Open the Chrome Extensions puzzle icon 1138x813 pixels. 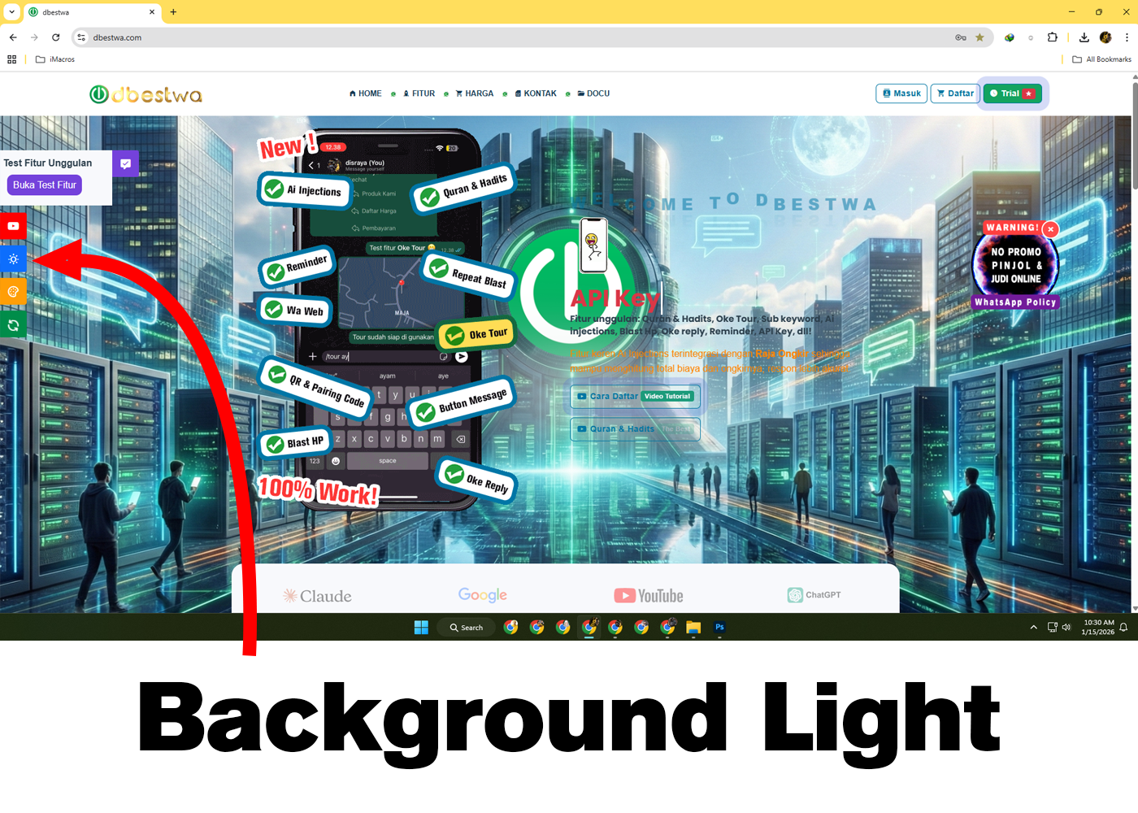pyautogui.click(x=1053, y=37)
